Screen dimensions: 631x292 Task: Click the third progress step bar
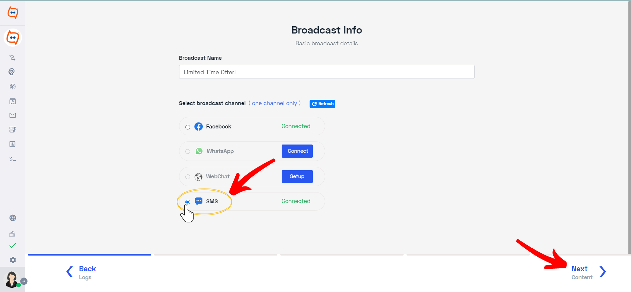pos(342,255)
